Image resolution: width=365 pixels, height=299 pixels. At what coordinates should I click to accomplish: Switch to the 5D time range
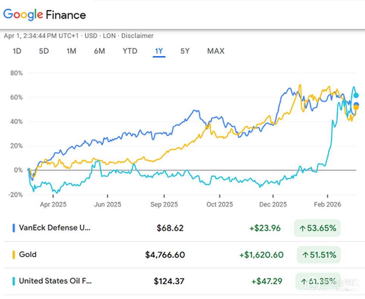click(44, 51)
